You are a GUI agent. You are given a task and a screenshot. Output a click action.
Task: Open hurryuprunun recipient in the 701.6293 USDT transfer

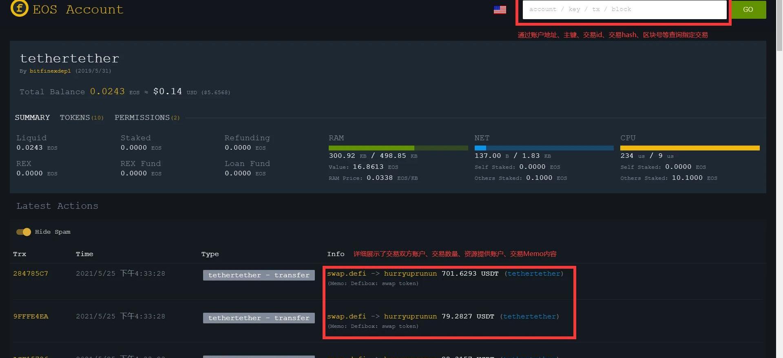click(x=410, y=274)
